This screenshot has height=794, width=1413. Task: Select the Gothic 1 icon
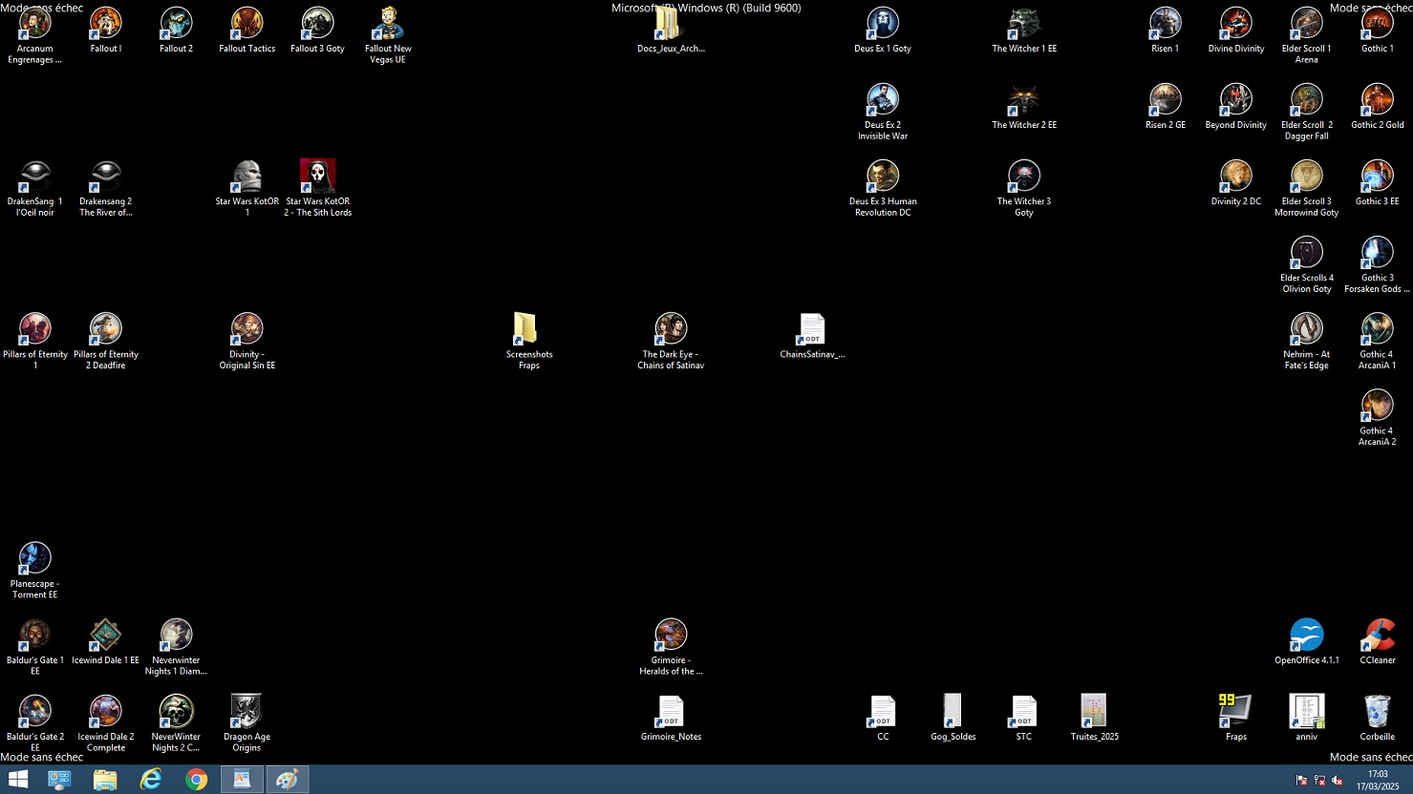point(1378,23)
